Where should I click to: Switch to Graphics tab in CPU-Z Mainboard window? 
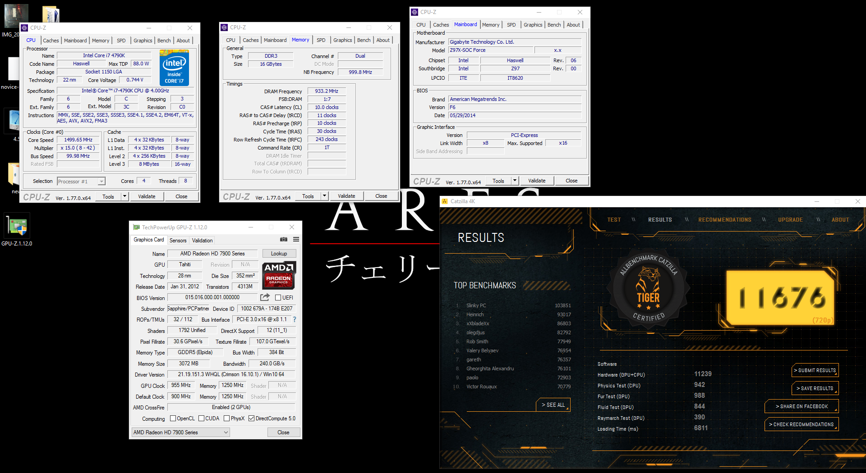[533, 25]
